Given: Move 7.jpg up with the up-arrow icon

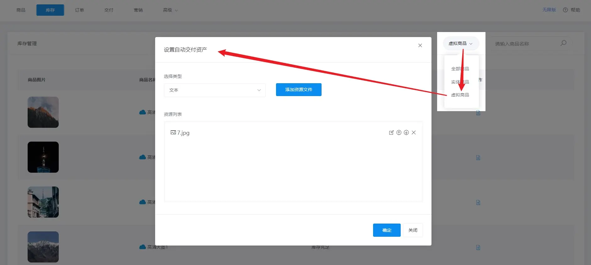Looking at the screenshot, I should click(x=399, y=132).
